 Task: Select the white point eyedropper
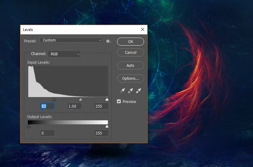point(138,91)
